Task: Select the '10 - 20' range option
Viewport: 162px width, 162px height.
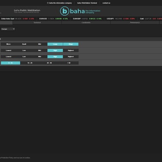Action: 30,63
